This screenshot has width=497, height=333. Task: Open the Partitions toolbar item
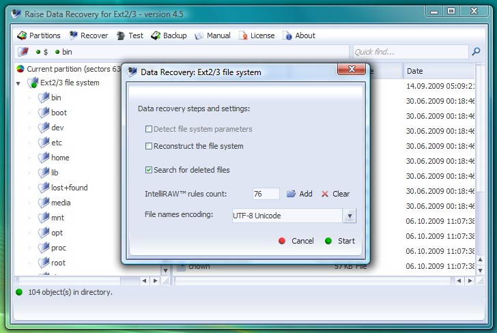[39, 35]
